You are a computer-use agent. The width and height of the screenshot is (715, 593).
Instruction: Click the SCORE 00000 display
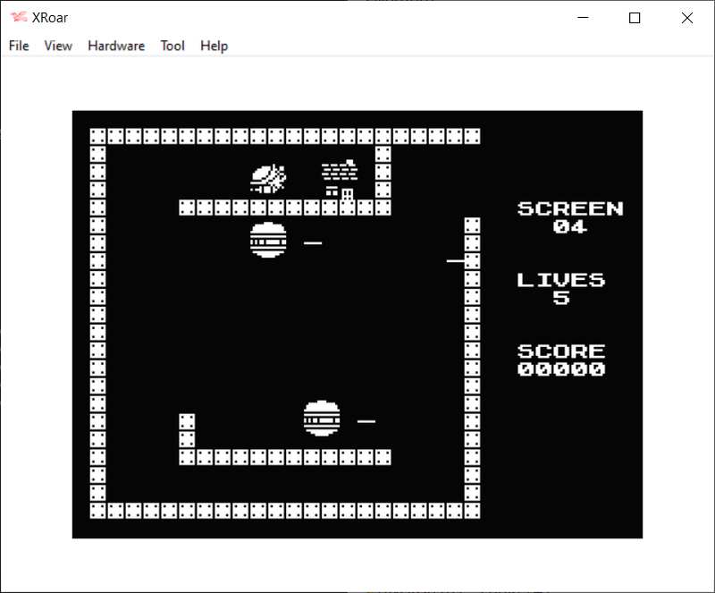tap(560, 360)
